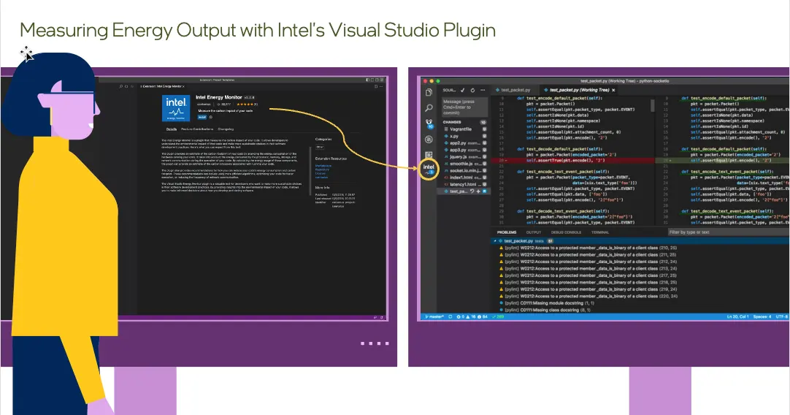
Task: Discard changes icon on test_pa... row
Action: point(472,191)
